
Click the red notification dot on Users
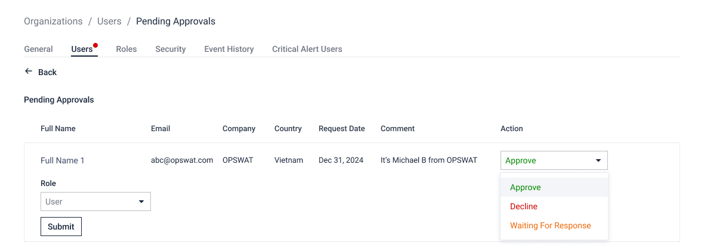click(x=95, y=45)
